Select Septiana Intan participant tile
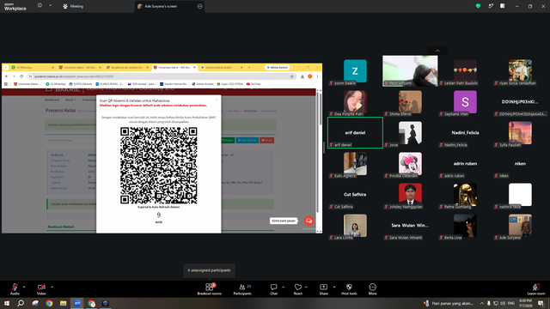The image size is (550, 309). [465, 102]
